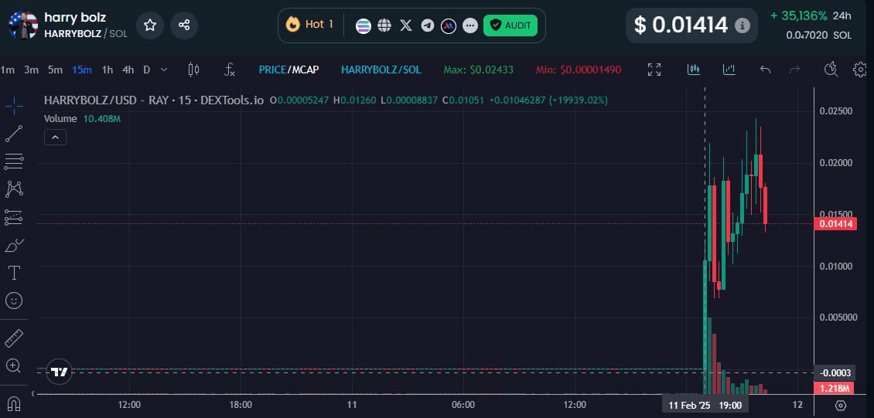Open the forecasting and measurement tools

(14, 217)
